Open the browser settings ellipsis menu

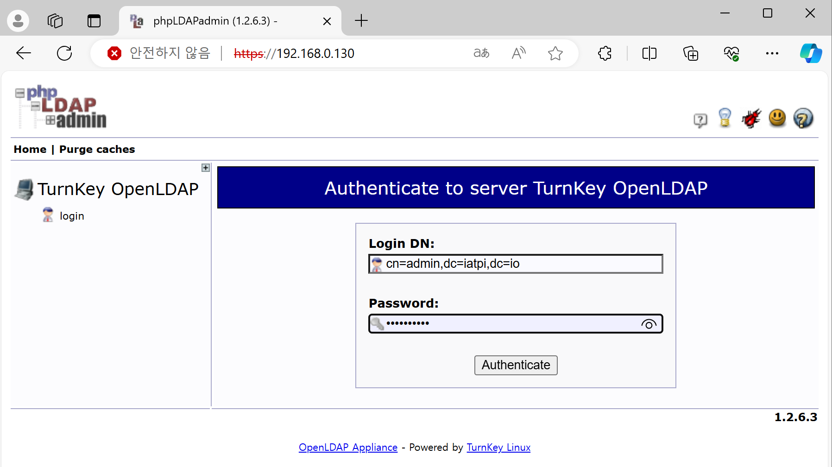tap(772, 53)
